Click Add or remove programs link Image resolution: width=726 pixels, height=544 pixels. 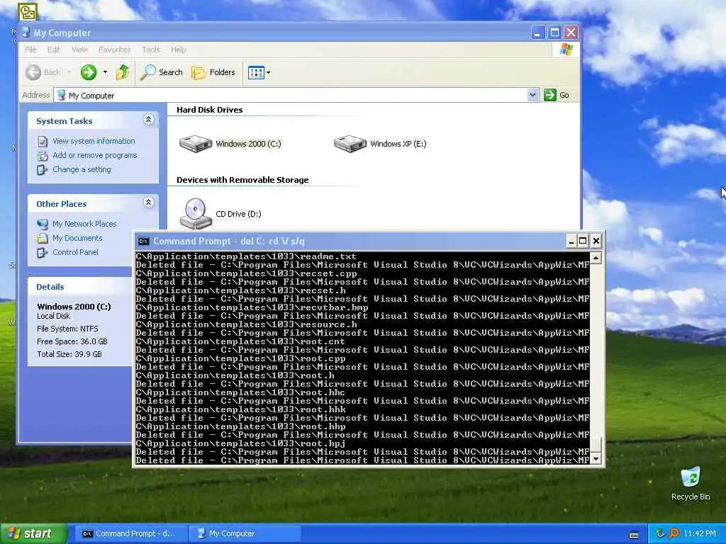pos(95,155)
